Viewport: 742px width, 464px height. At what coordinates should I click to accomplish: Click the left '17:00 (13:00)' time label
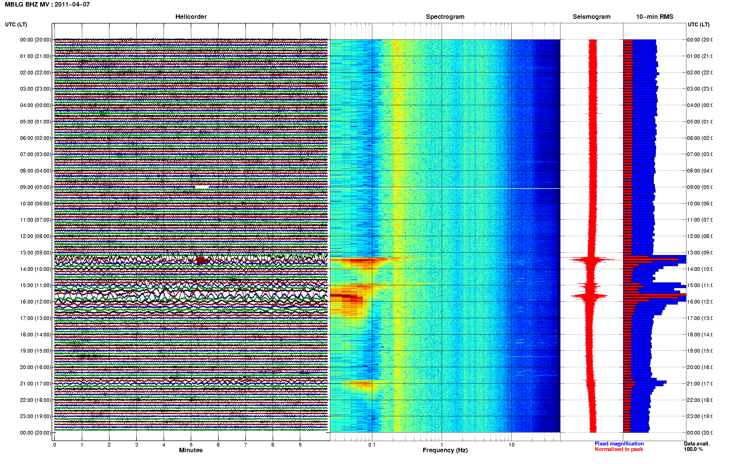[35, 318]
